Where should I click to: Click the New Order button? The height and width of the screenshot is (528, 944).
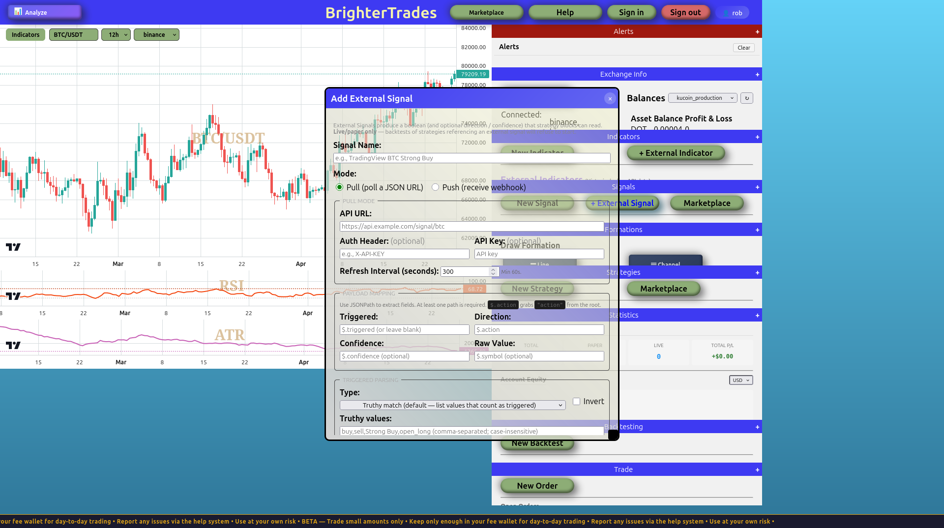[537, 486]
